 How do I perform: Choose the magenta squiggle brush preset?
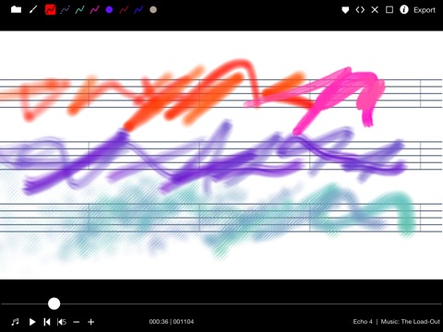(x=94, y=10)
